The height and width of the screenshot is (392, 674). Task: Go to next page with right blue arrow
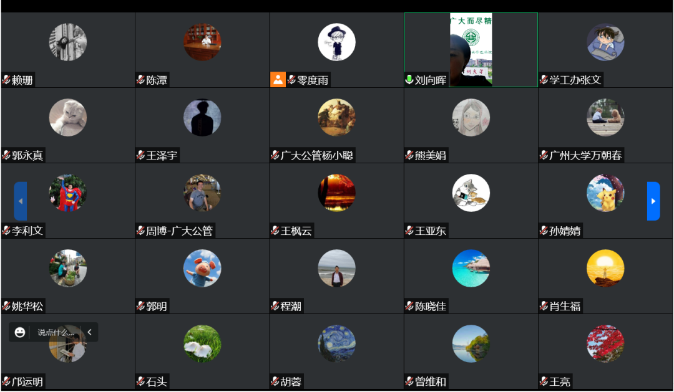click(x=653, y=201)
